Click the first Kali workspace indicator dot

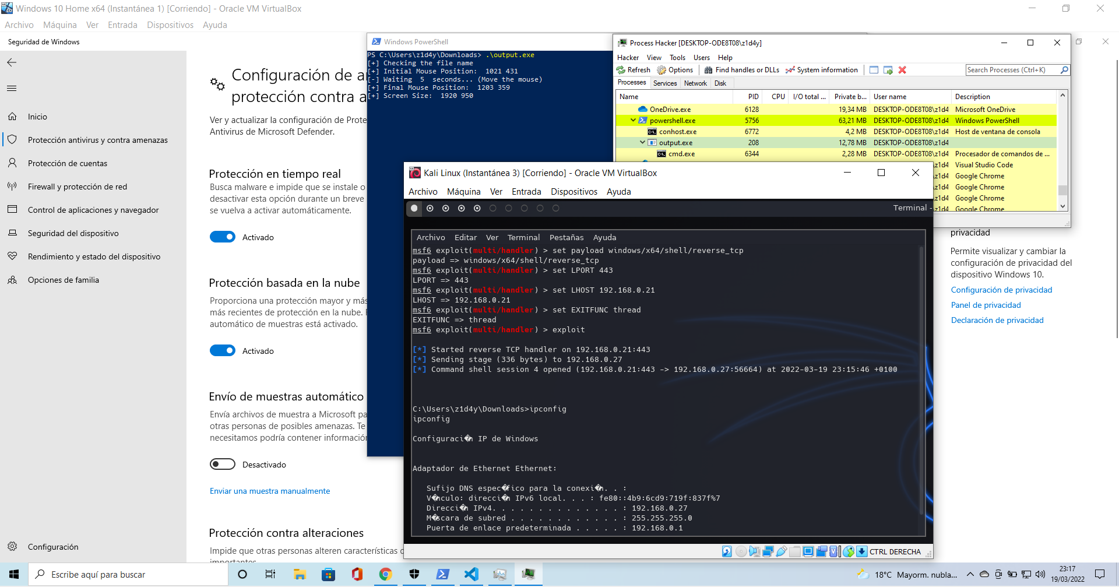(x=414, y=208)
